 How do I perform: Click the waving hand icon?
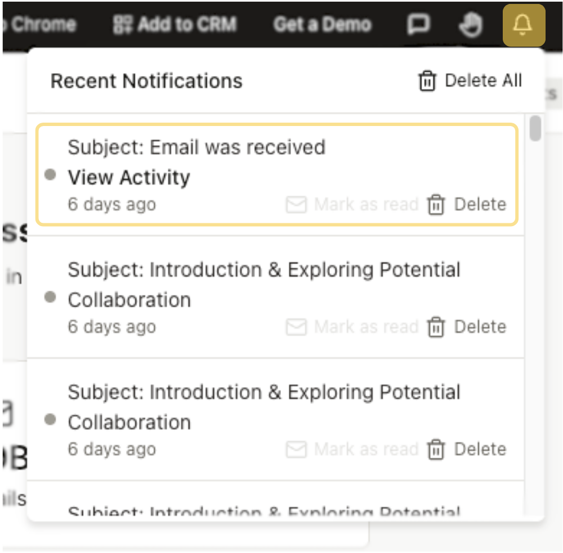coord(471,24)
